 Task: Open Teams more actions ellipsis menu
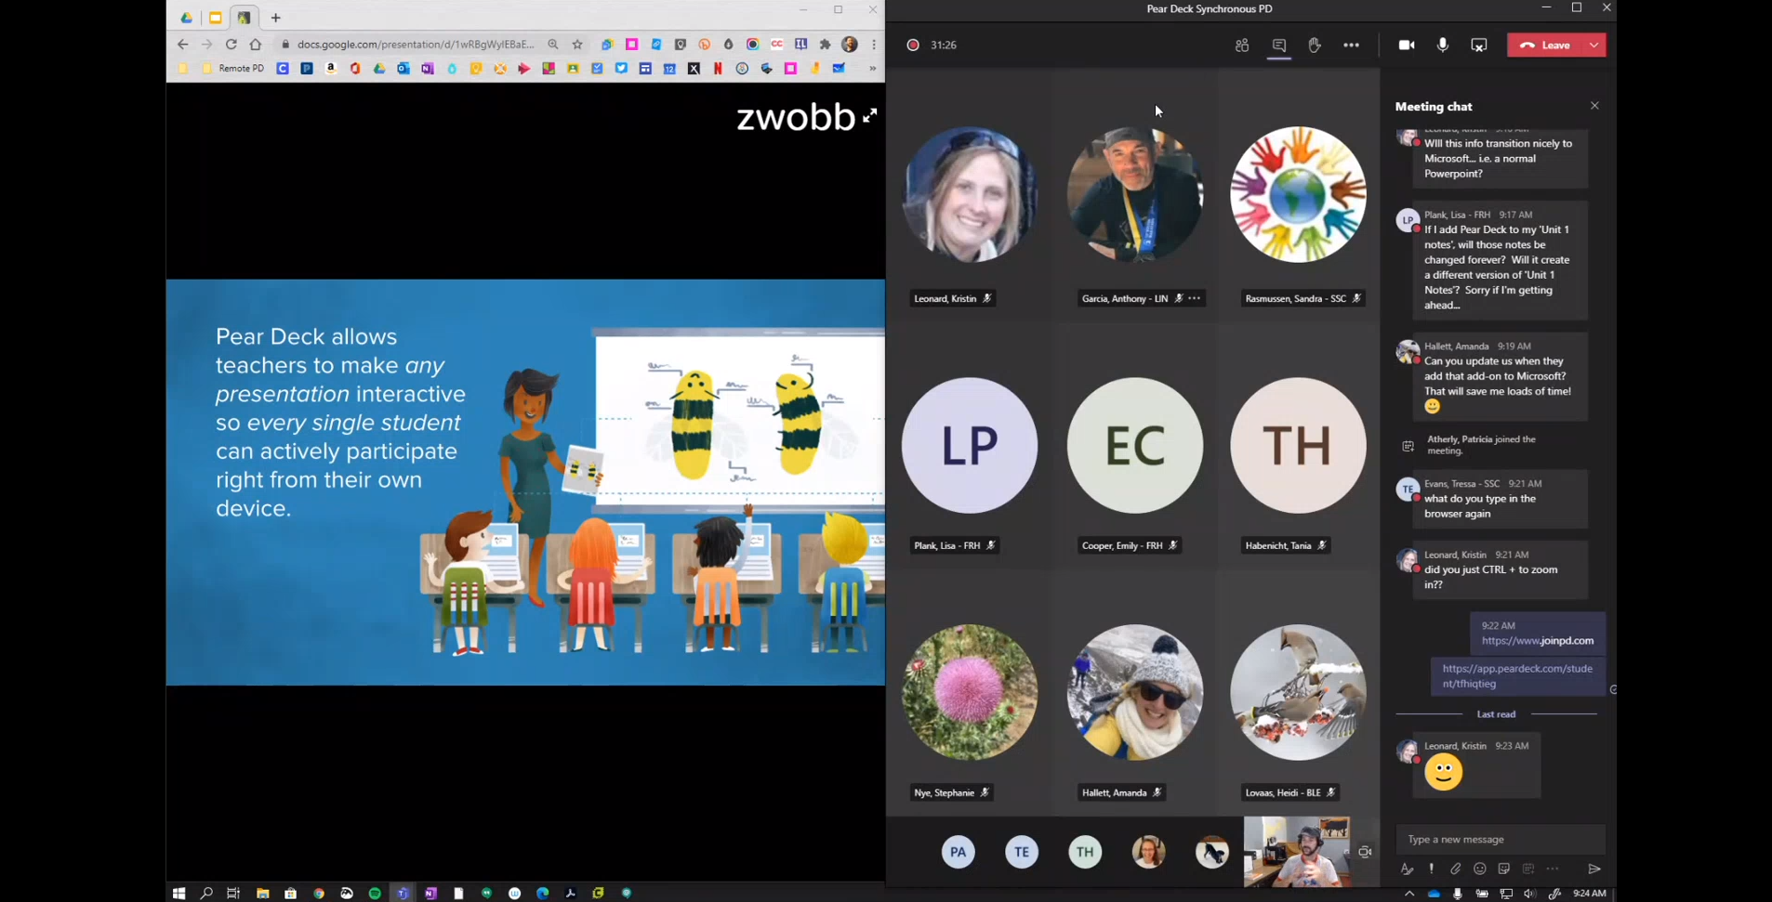point(1351,45)
